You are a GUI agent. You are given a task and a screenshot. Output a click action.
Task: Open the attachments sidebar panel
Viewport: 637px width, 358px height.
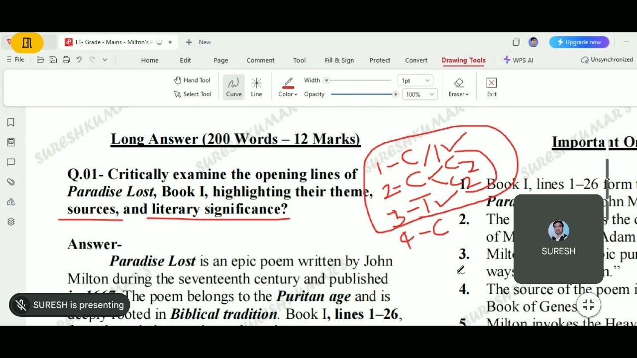click(x=11, y=182)
